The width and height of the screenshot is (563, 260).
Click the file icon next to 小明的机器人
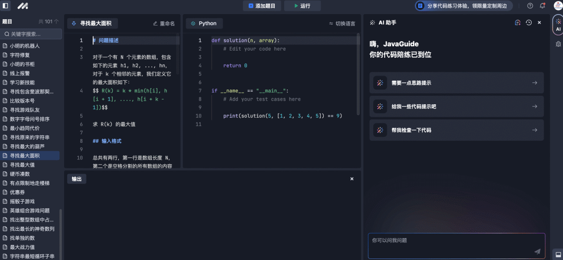tap(5, 46)
